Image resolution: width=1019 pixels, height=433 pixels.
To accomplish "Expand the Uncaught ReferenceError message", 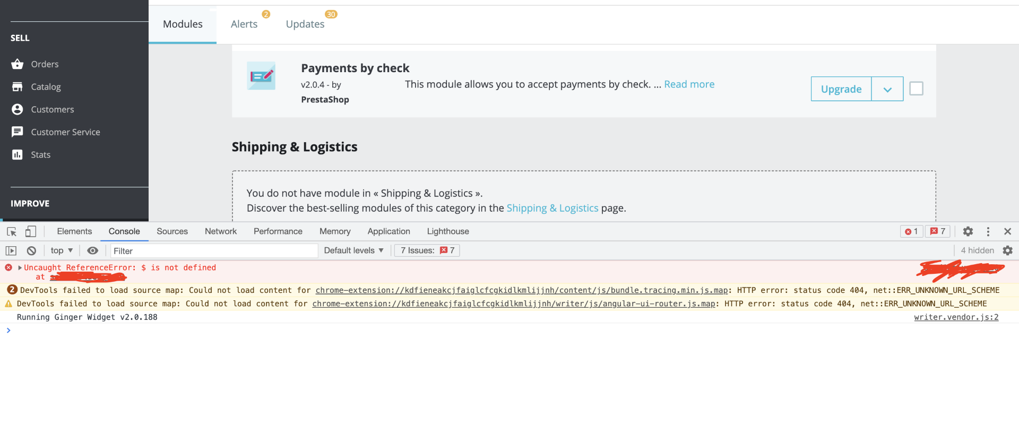I will point(20,267).
